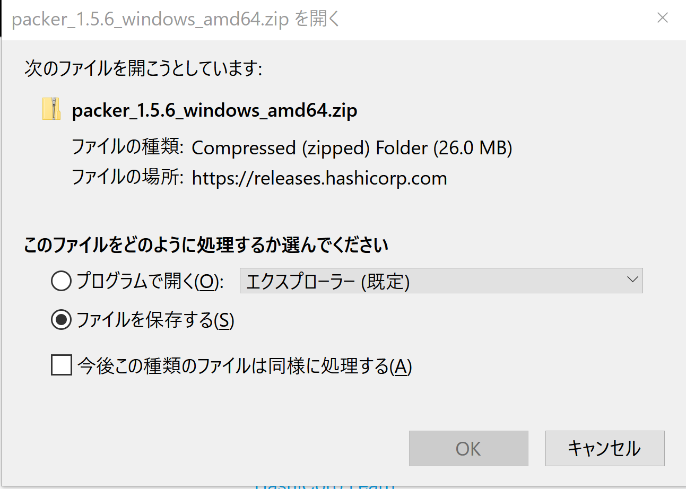Click the partially hidden link below the dialog
Viewport: 686px width, 489px height.
[x=325, y=485]
